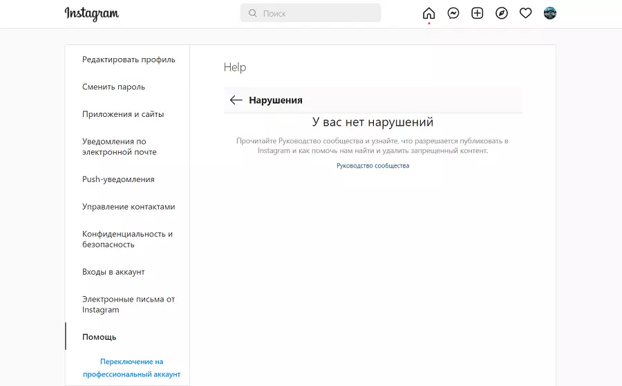Screen dimensions: 622x386
Task: Open Управление контактами section
Action: point(129,207)
